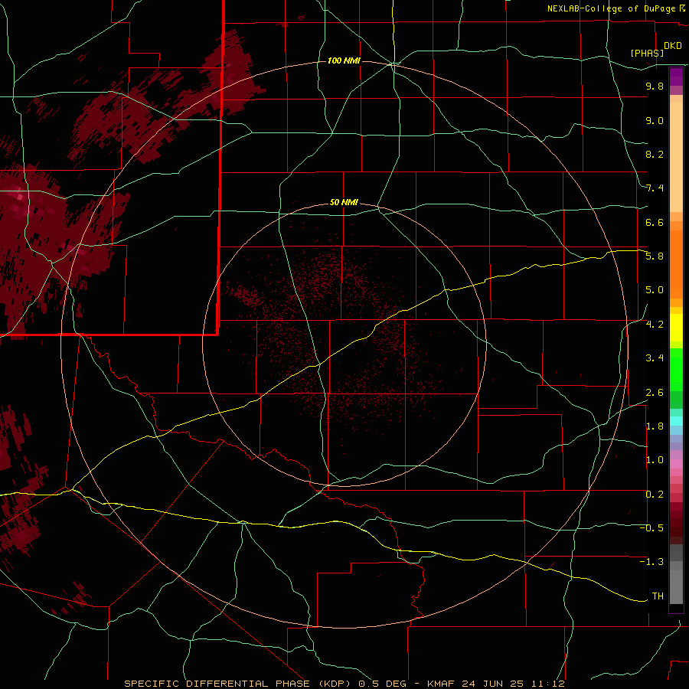689x689 pixels.
Task: Click the 1.8 color scale value
Action: [655, 426]
